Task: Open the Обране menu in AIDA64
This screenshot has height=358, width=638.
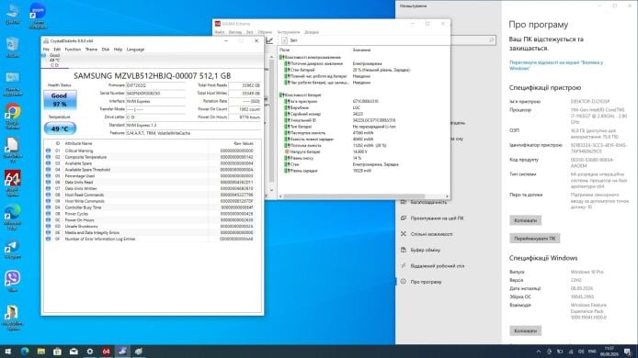Action: click(x=265, y=32)
